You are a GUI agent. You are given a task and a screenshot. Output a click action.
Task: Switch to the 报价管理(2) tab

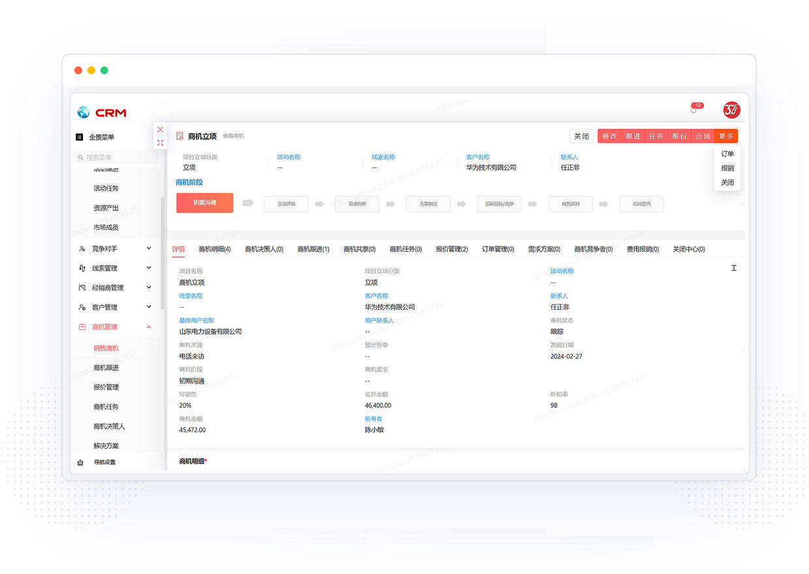click(x=452, y=249)
